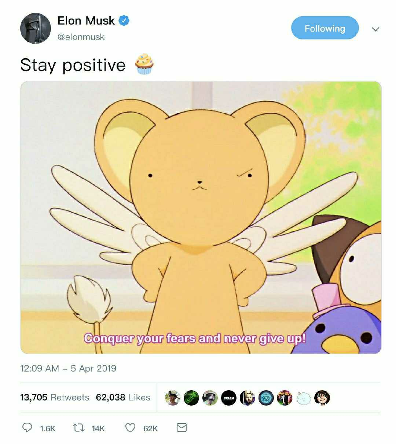Viewport: 396px width, 444px height.
Task: View the black BRIAN liker avatar
Action: click(229, 398)
